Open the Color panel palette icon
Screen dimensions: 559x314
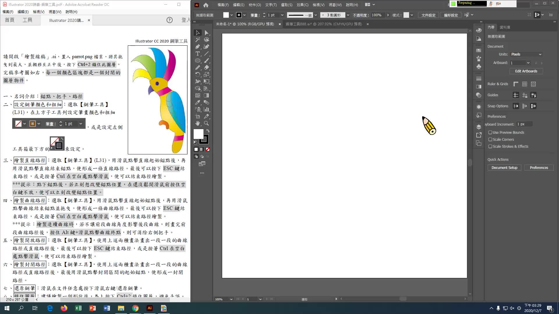[479, 30]
